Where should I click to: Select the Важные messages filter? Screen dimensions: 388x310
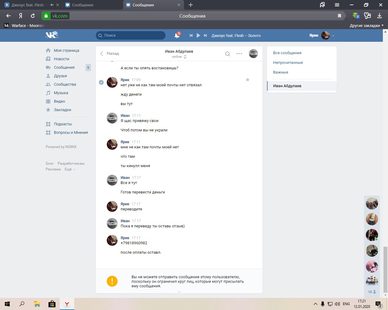point(280,72)
